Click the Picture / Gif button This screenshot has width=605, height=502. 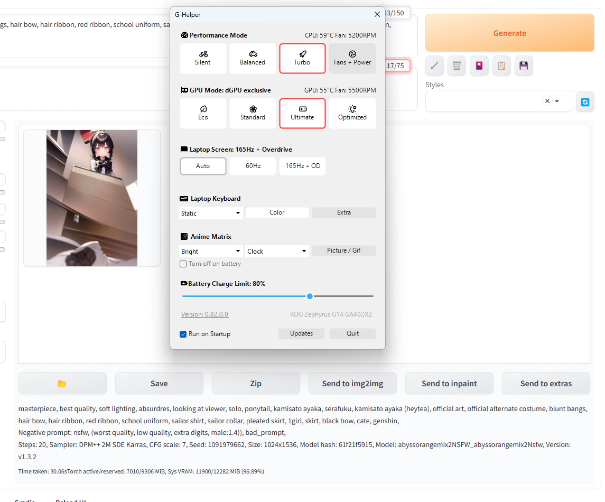coord(344,250)
